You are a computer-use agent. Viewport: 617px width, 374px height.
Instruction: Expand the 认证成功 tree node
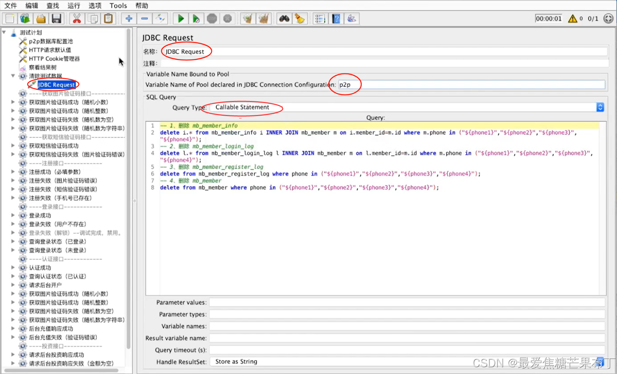coord(13,268)
